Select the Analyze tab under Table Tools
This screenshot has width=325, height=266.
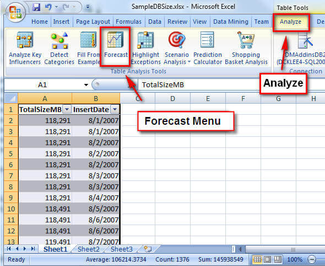(291, 22)
